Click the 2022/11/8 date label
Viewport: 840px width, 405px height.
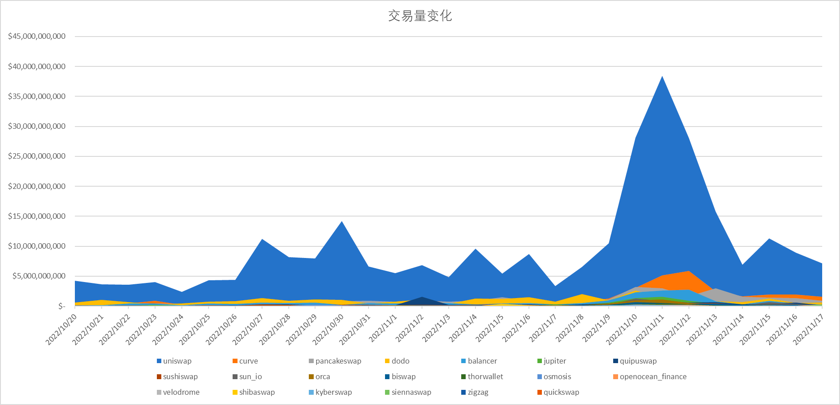tap(570, 328)
